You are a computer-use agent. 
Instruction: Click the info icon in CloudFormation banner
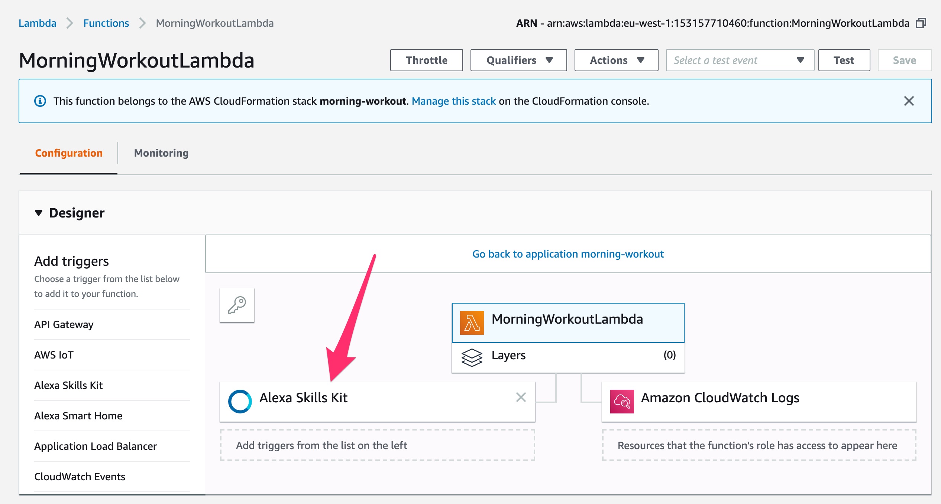[40, 101]
